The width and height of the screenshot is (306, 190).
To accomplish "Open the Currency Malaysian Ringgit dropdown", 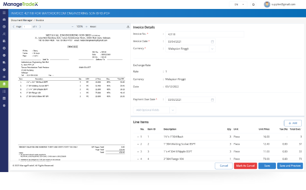I will point(190,49).
